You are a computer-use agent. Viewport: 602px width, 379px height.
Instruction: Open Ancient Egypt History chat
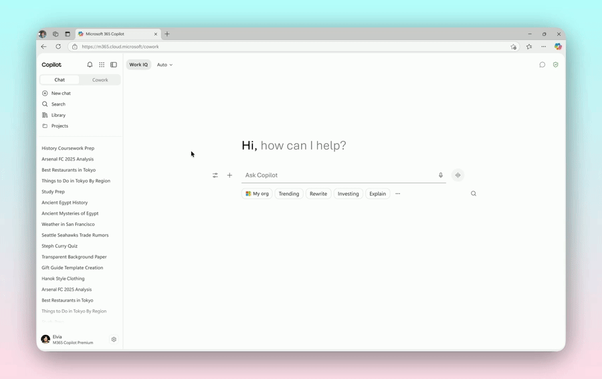[64, 203]
